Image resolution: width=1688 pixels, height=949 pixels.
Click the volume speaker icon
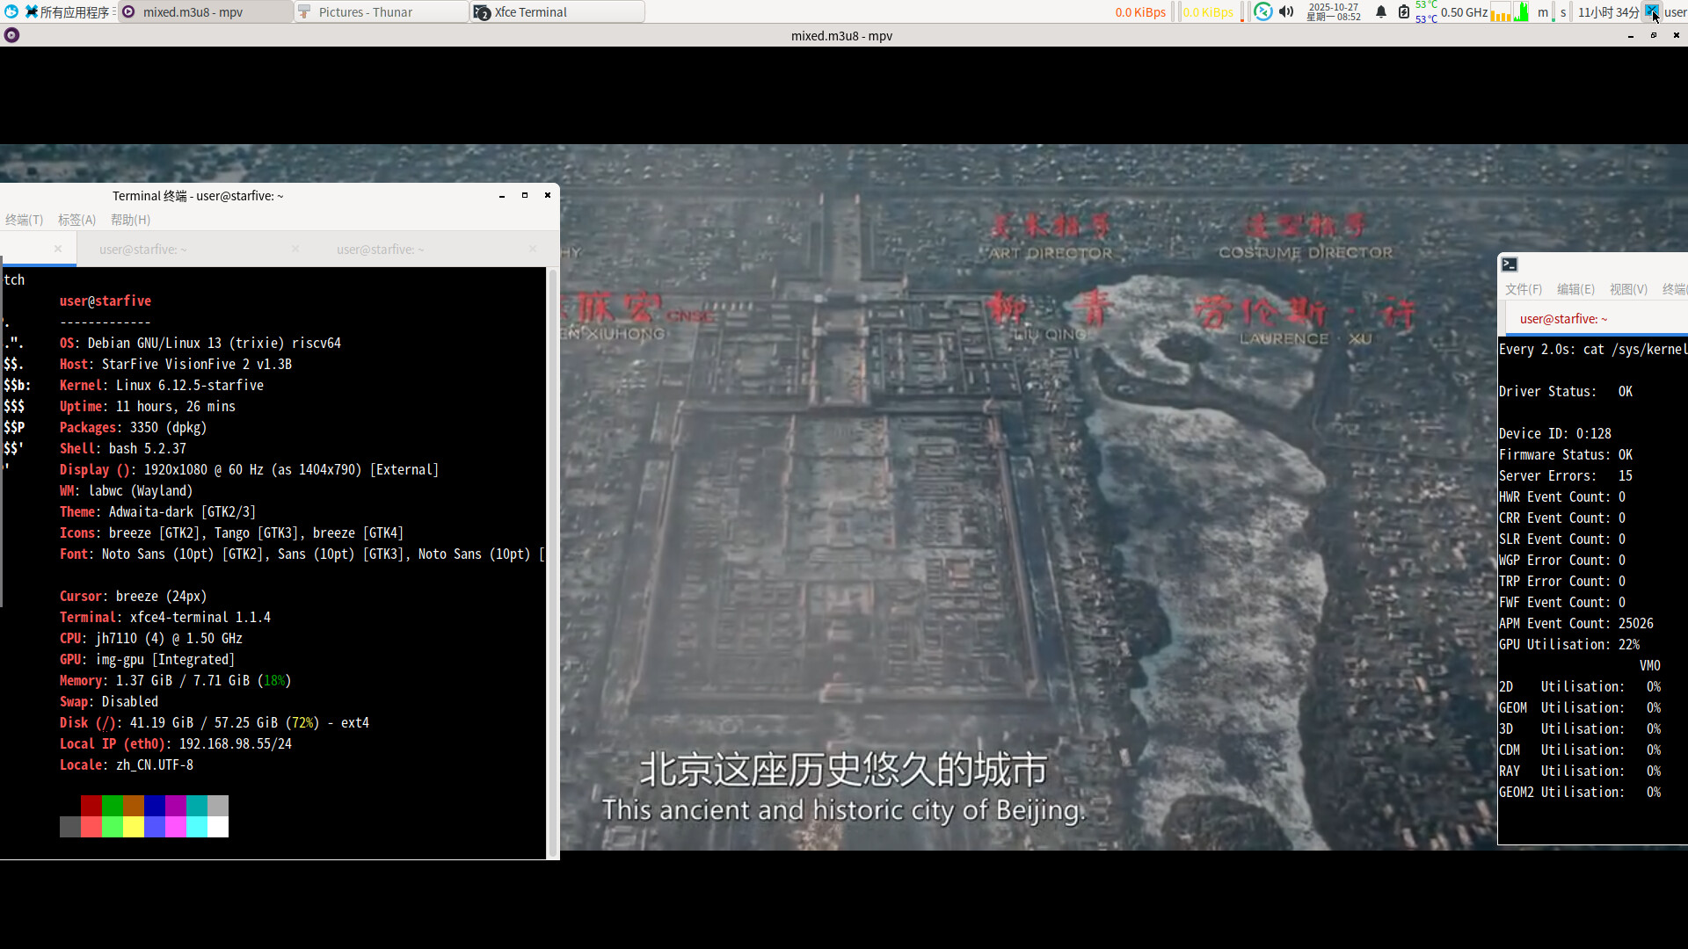pyautogui.click(x=1286, y=12)
